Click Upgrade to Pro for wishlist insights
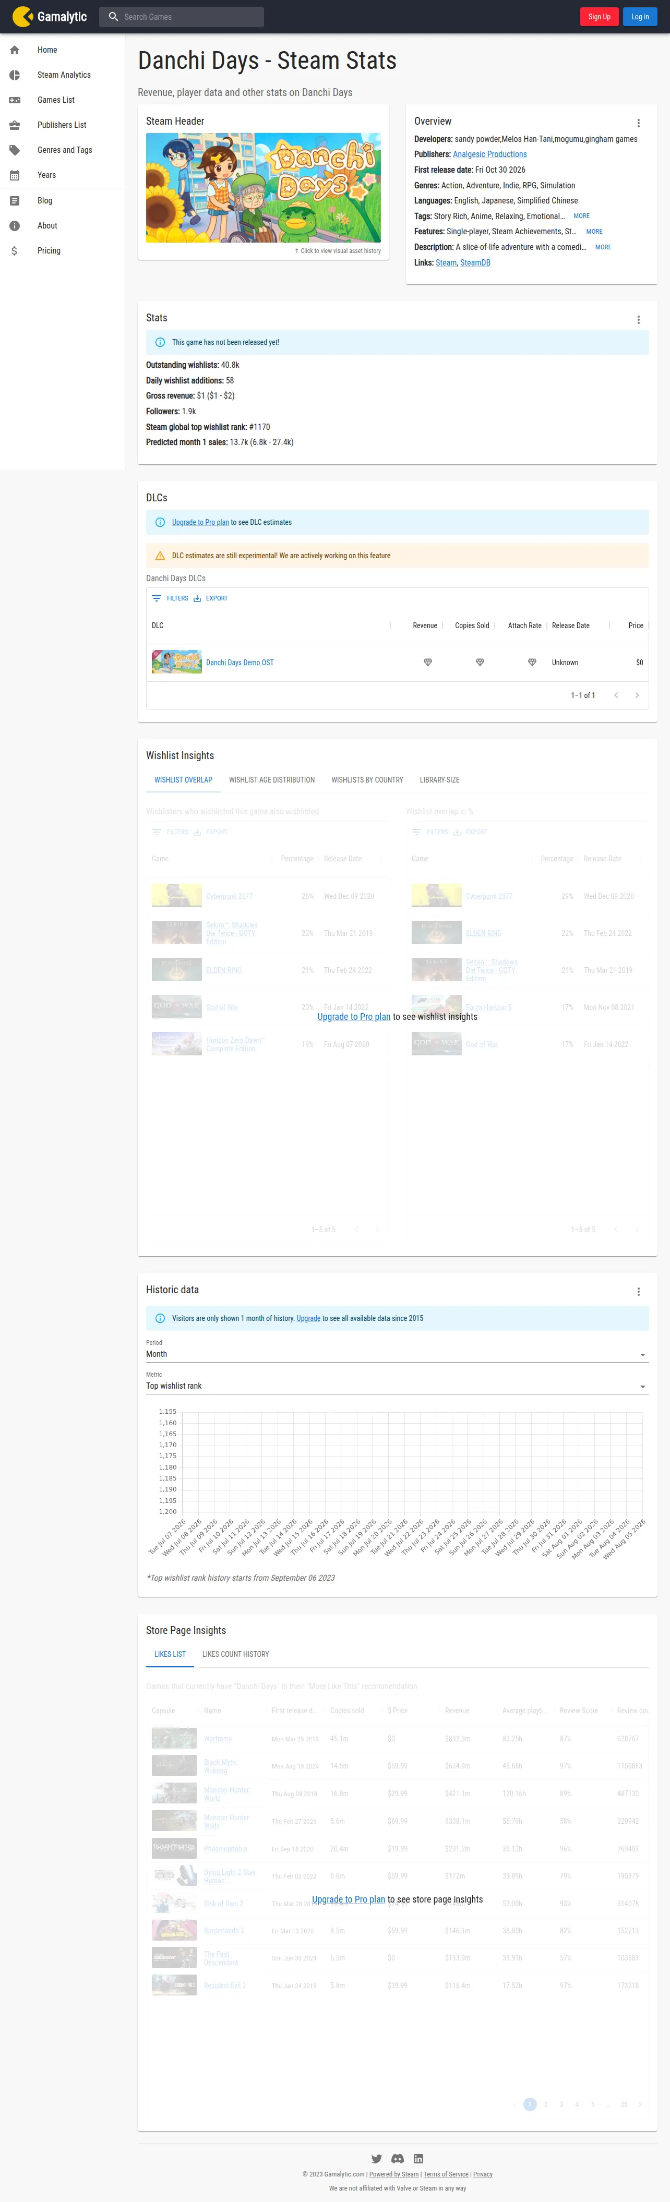 pos(354,1017)
